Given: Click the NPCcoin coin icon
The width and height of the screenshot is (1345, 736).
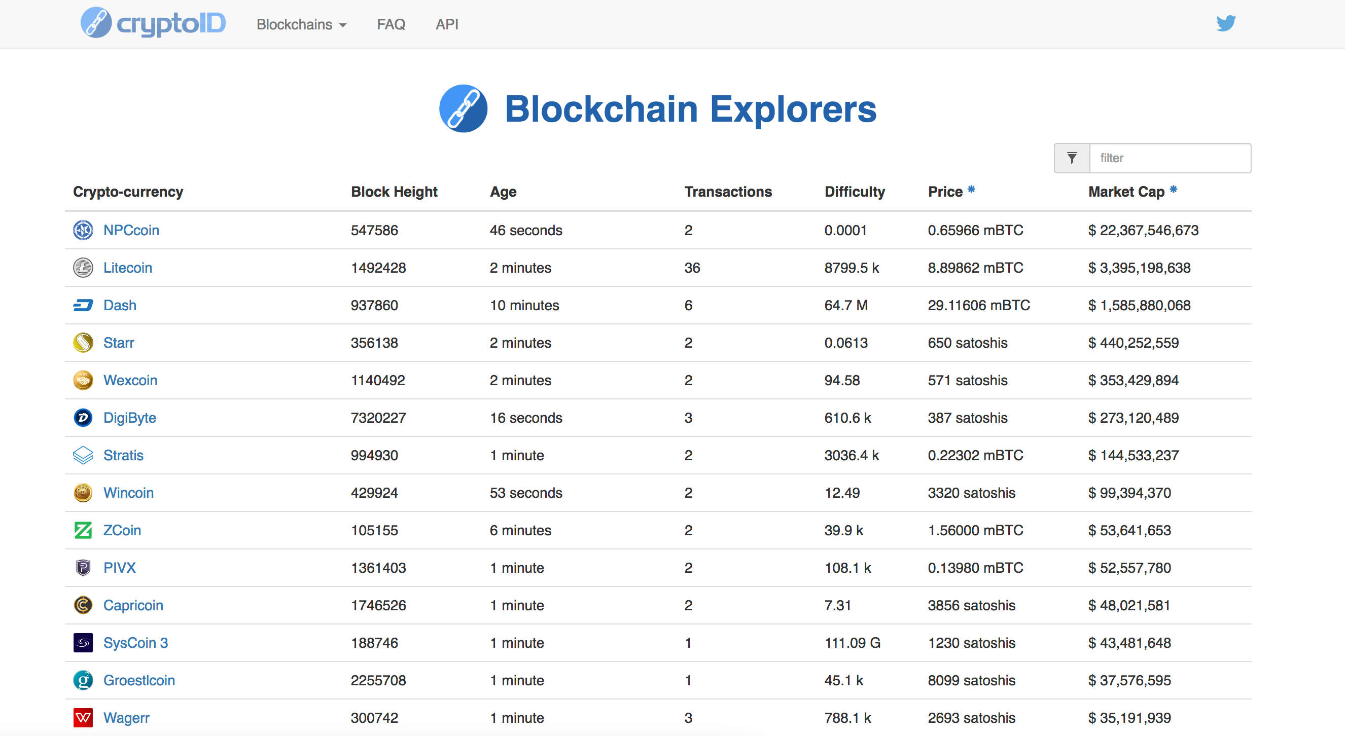Looking at the screenshot, I should point(83,230).
